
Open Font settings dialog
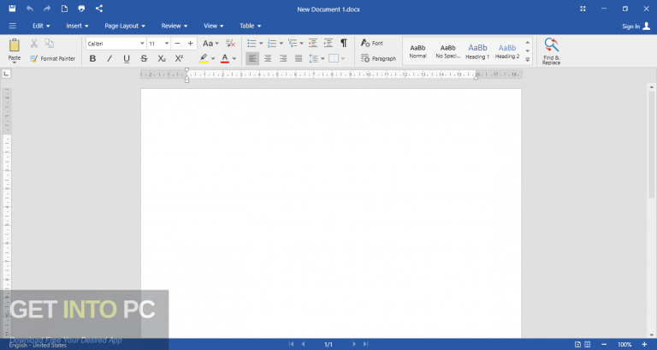[x=372, y=43]
